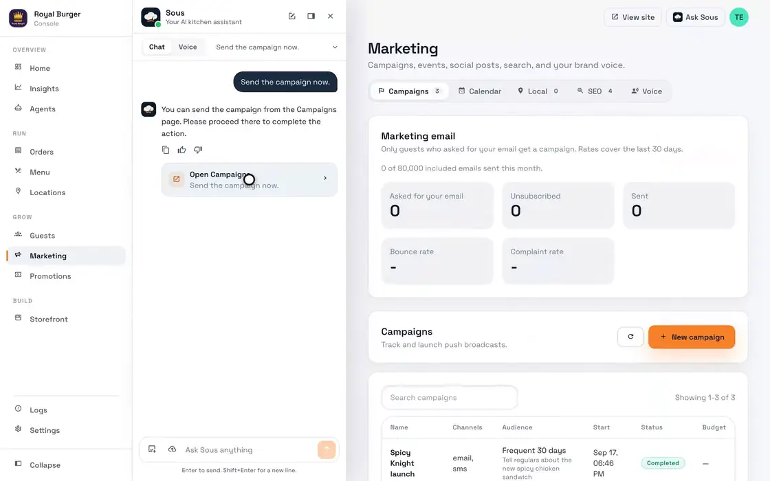Click the View site button

pos(632,17)
